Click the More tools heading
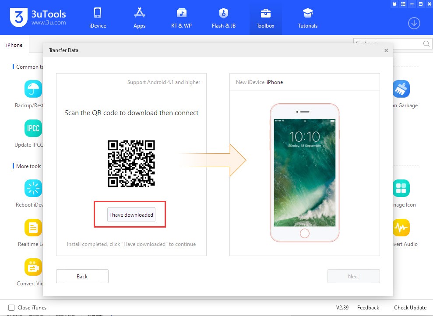433x316 pixels. 29,166
